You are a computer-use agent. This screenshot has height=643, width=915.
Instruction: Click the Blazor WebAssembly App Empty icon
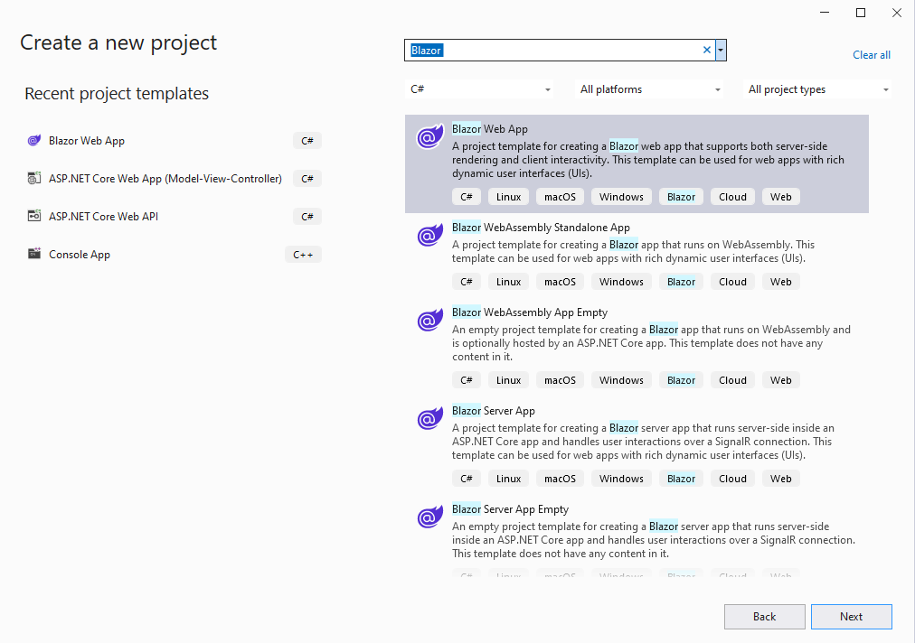pos(429,320)
